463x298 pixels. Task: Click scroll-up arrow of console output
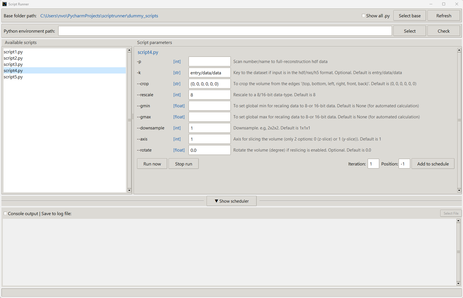[x=458, y=221]
